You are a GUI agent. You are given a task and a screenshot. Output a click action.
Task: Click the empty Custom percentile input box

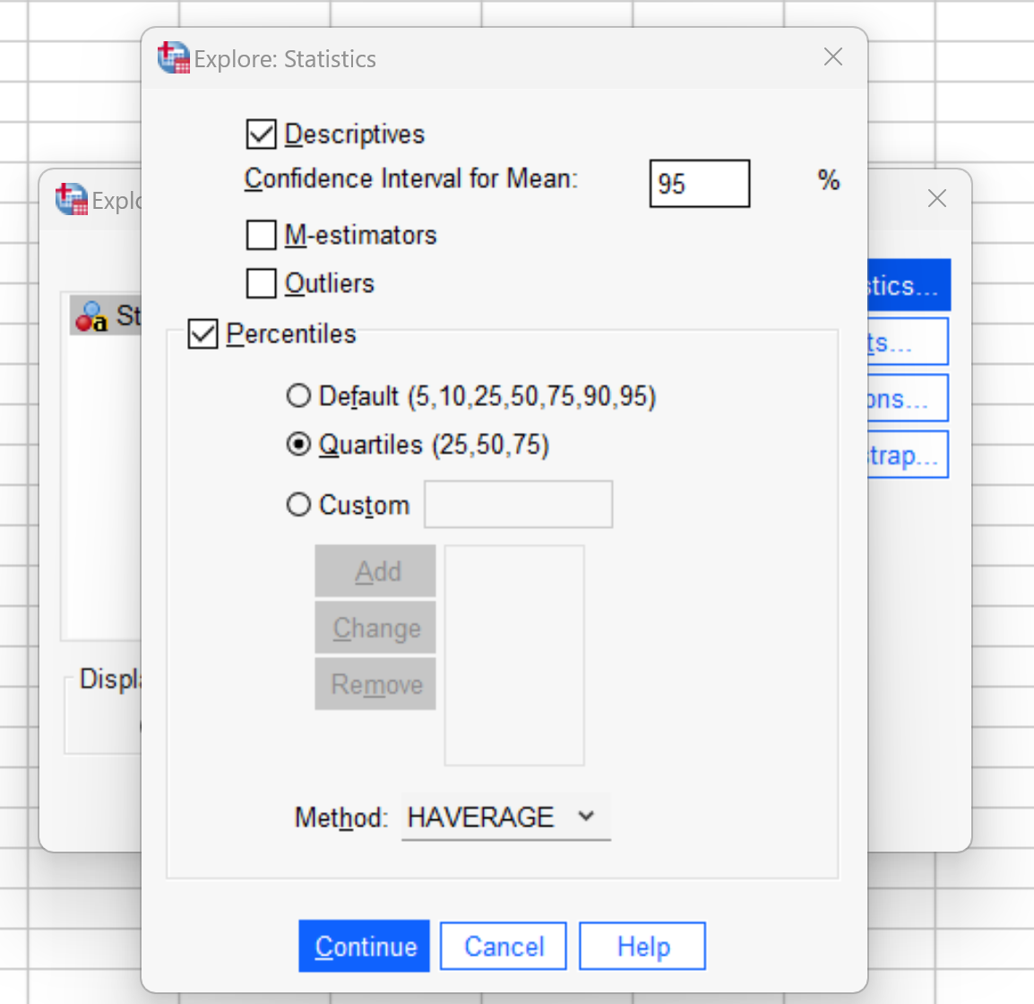[517, 504]
